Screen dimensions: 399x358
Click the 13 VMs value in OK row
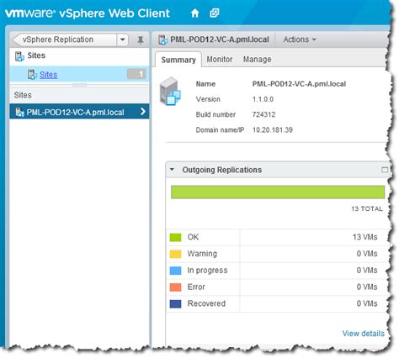click(364, 237)
